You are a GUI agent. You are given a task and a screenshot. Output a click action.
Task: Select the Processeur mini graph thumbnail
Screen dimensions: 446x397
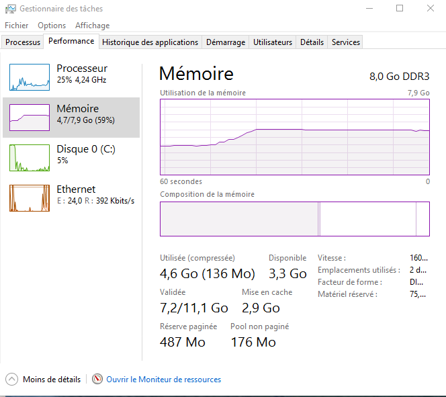tap(30, 77)
